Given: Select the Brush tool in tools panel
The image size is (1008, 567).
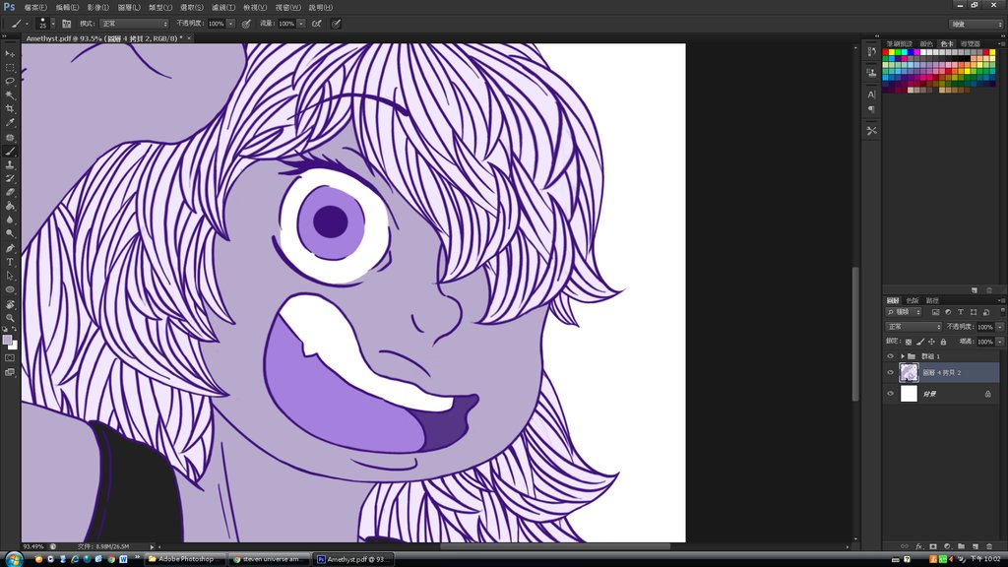Looking at the screenshot, I should 10,152.
